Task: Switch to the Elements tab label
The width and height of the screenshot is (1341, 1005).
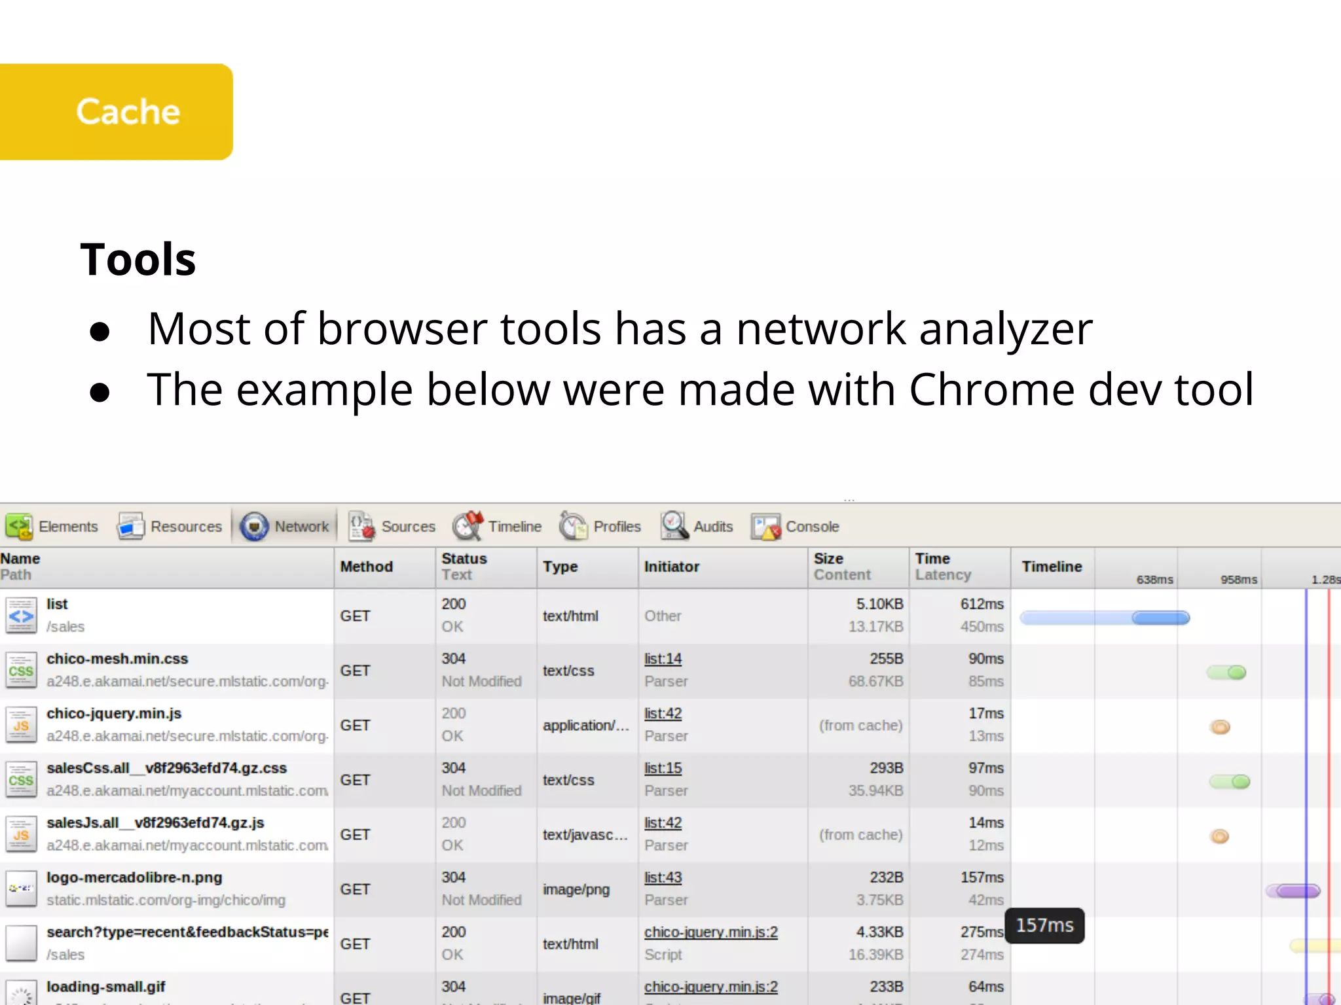Action: [68, 527]
